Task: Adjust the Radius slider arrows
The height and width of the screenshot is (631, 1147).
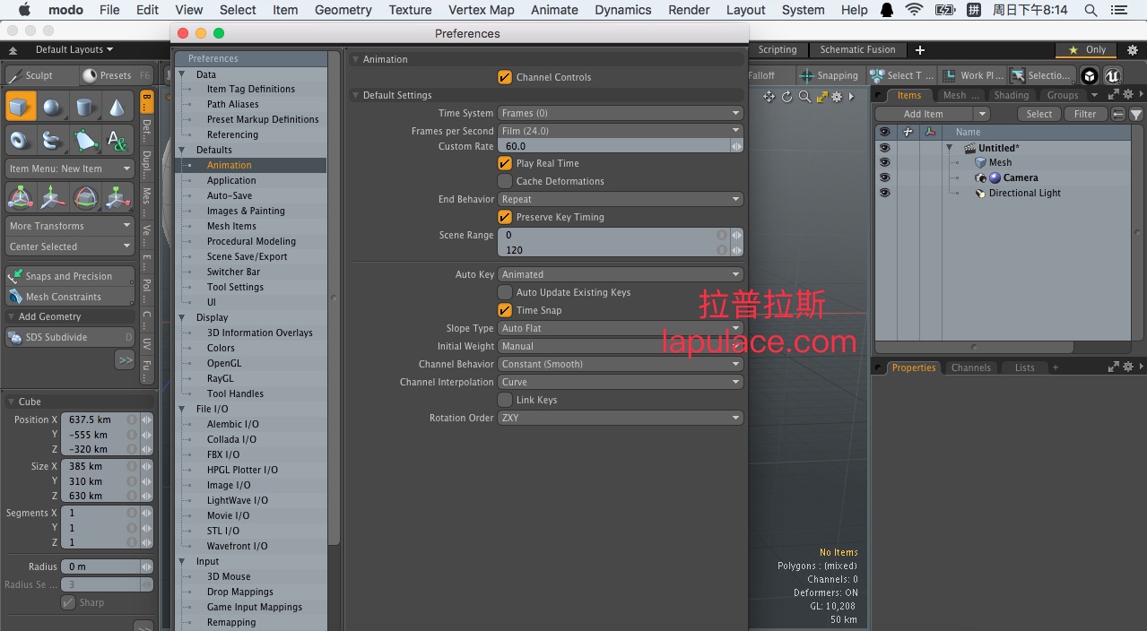Action: (146, 566)
